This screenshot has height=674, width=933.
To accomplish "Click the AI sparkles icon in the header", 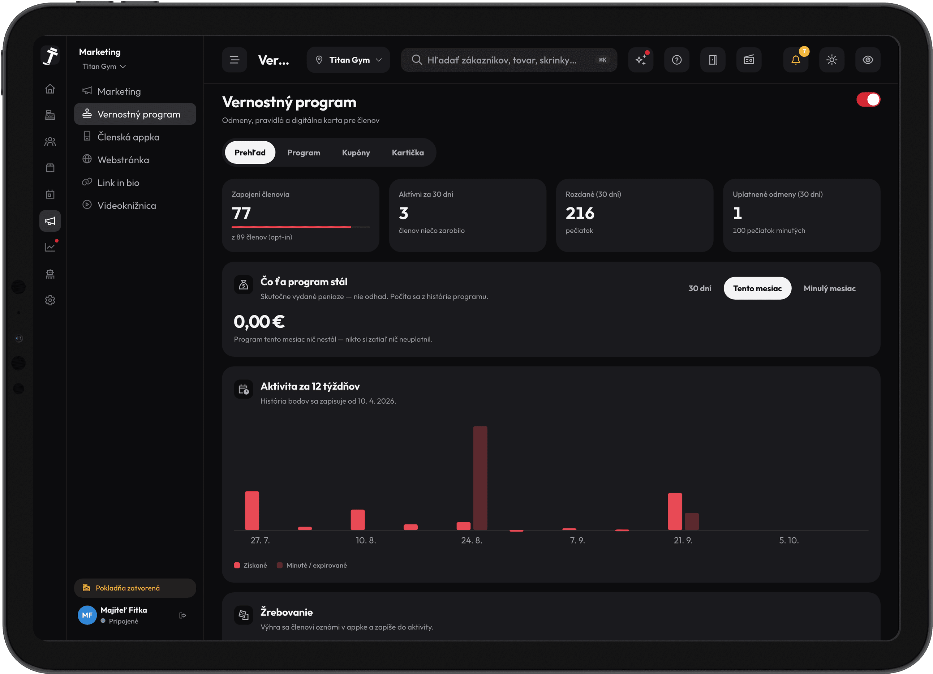I will (x=641, y=60).
